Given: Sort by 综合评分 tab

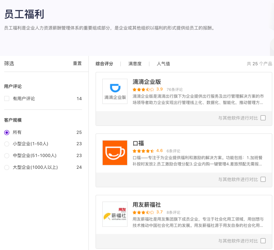Looking at the screenshot, I should (104, 64).
